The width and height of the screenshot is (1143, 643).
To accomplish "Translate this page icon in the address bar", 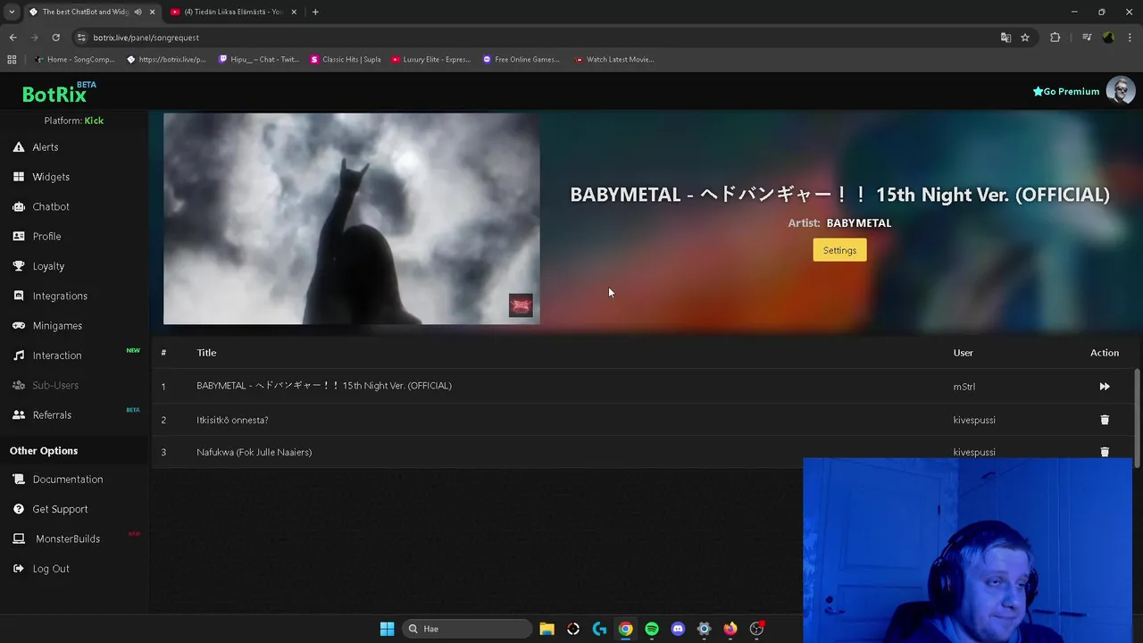I will point(1005,38).
